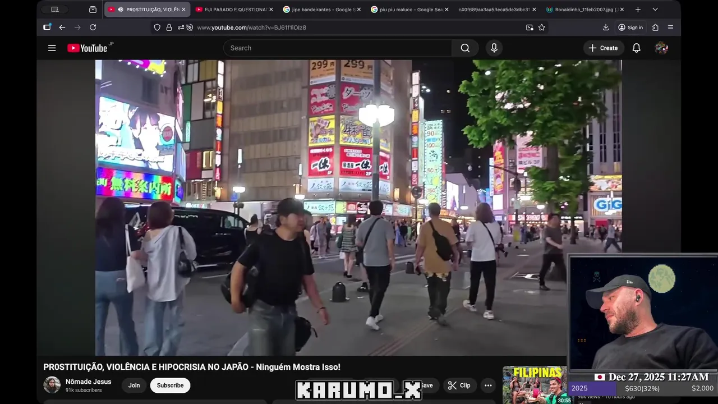
Task: Go to the YouTube home logo
Action: [x=88, y=48]
